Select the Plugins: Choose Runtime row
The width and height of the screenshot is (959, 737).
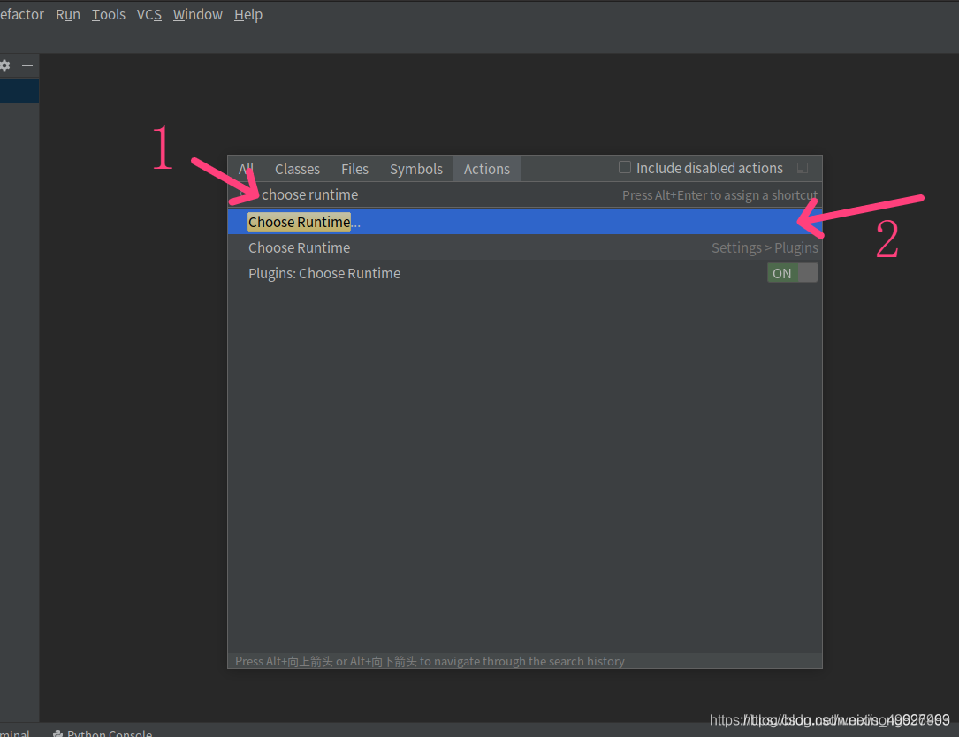[525, 273]
